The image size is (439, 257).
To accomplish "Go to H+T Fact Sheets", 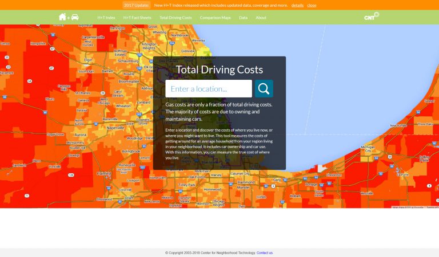I will point(137,18).
